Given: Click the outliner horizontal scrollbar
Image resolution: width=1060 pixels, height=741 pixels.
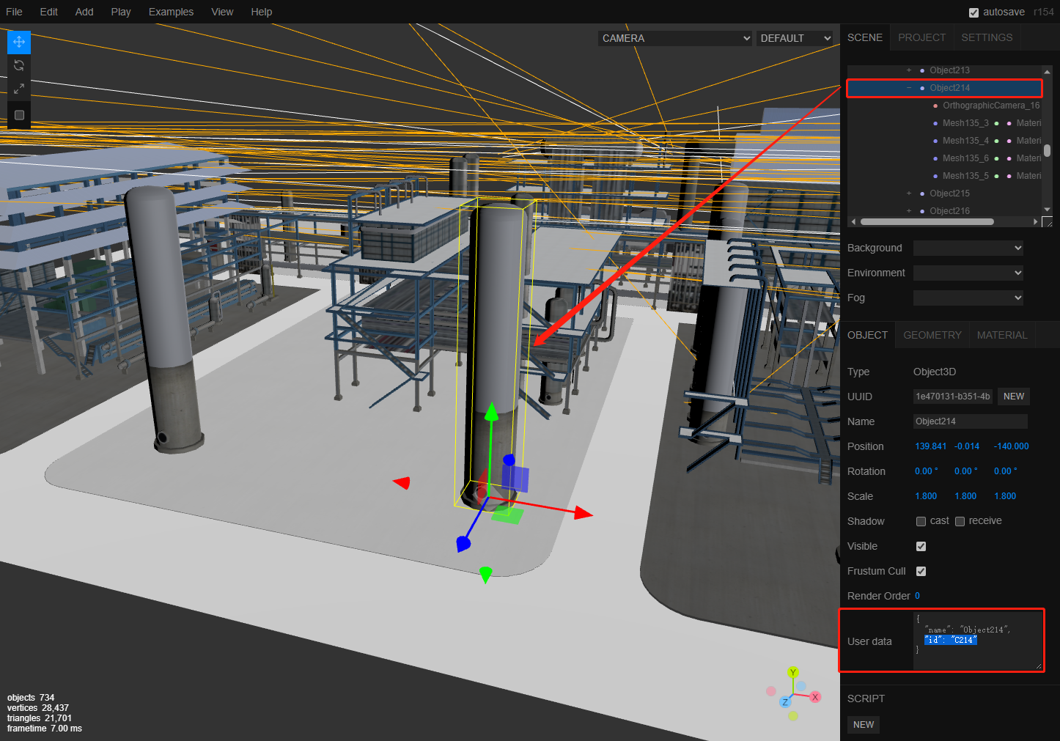Looking at the screenshot, I should click(927, 221).
